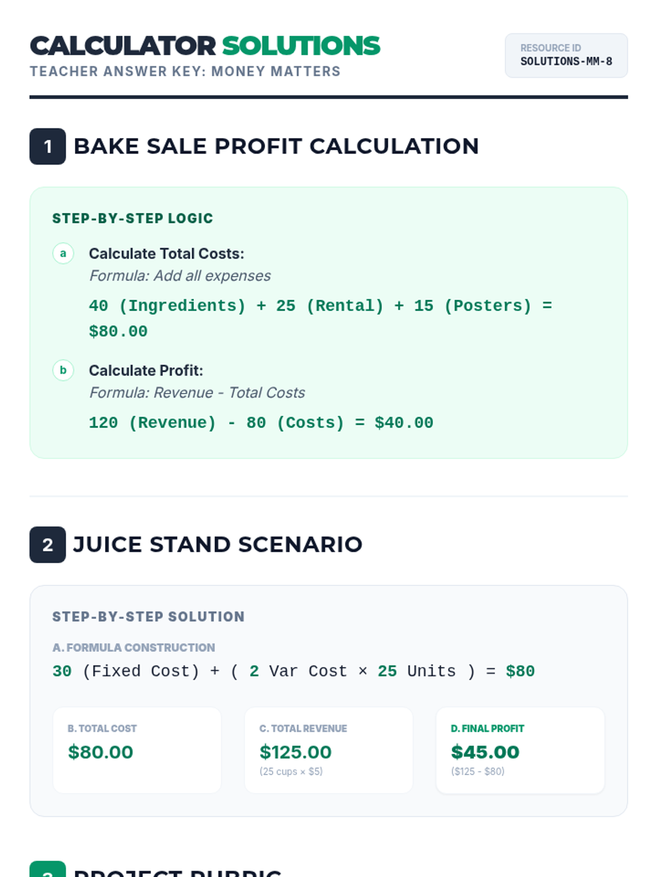
Task: Click the section 1 number badge
Action: coord(48,146)
